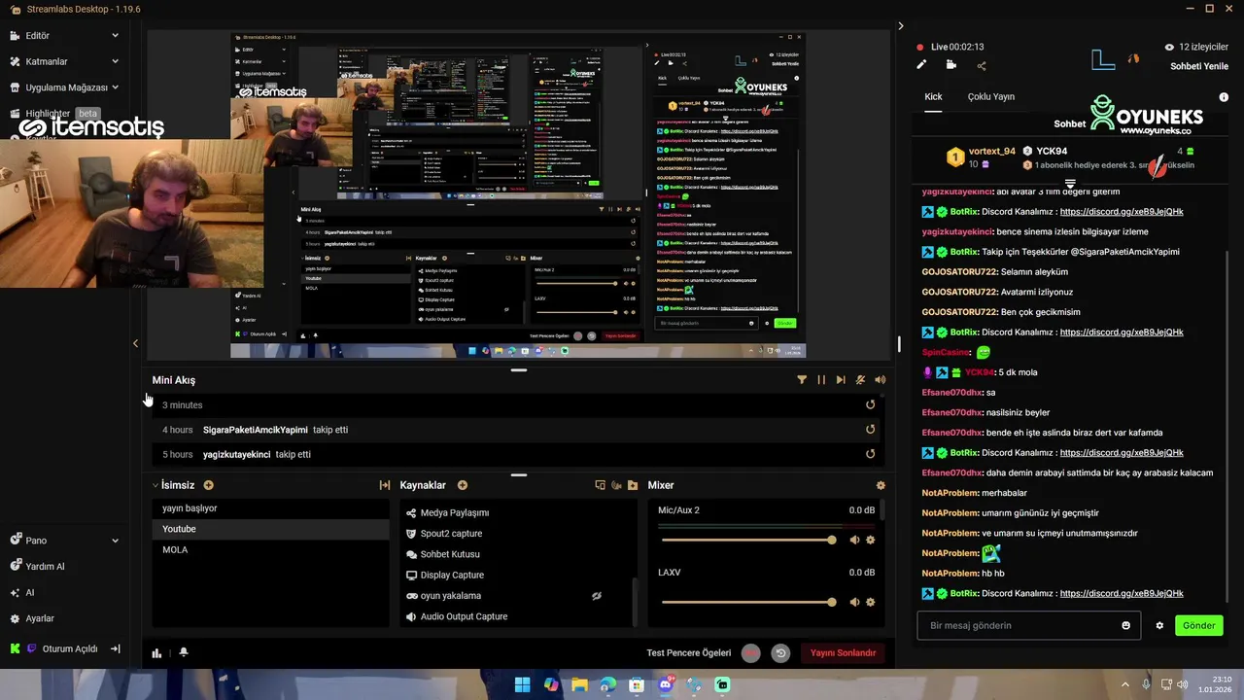Pause the Mini Akış alert queue
This screenshot has width=1244, height=700.
point(821,380)
